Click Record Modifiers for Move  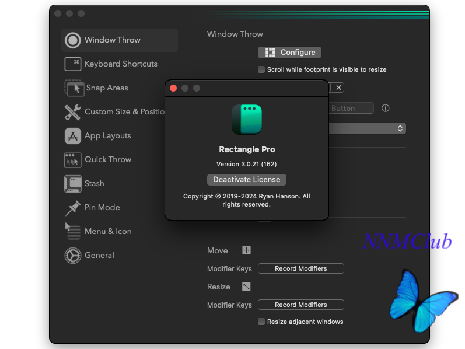click(x=301, y=268)
